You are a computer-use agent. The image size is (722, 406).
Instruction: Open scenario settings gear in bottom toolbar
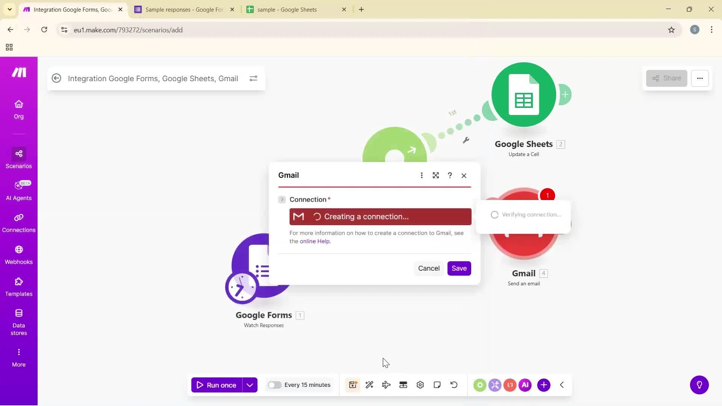tap(420, 385)
